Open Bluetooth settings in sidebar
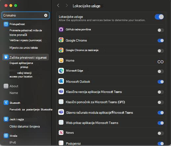Image resolution: width=171 pixels, height=146 pixels. pos(15,103)
